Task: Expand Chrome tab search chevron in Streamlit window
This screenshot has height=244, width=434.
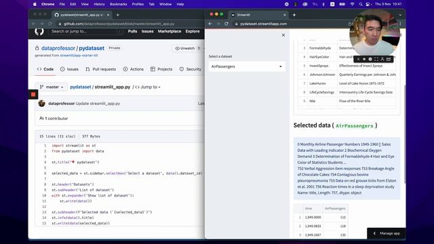Action: [x=400, y=15]
